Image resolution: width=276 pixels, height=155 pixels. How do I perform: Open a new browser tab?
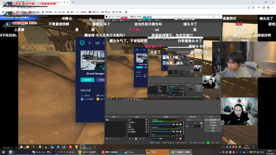pyautogui.click(x=73, y=2)
